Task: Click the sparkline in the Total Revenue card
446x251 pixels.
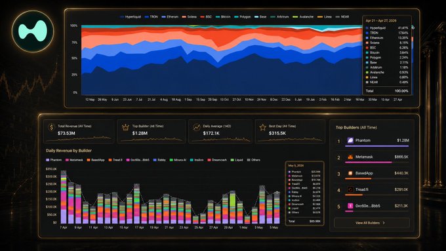Action: click(79, 139)
